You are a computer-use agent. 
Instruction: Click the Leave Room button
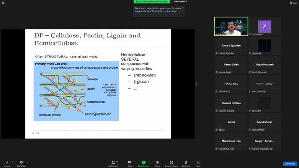click(290, 164)
